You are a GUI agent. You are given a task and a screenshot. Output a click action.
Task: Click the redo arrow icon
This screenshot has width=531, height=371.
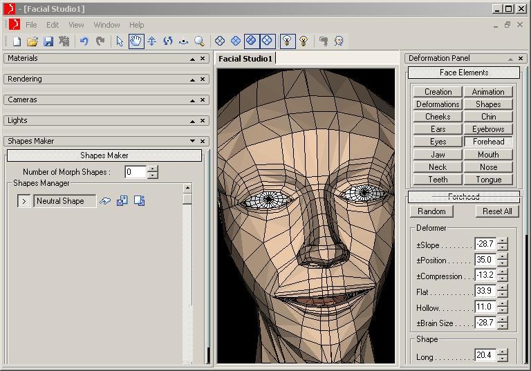pos(100,41)
